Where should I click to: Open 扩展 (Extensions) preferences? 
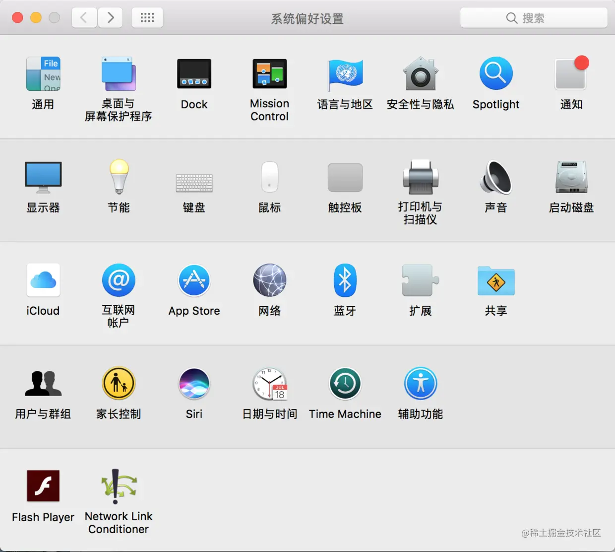(x=421, y=280)
